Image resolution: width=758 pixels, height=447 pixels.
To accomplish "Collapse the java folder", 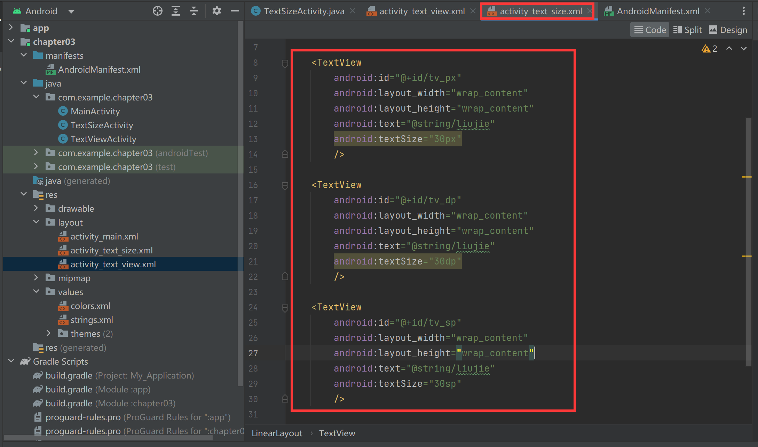I will click(x=24, y=83).
